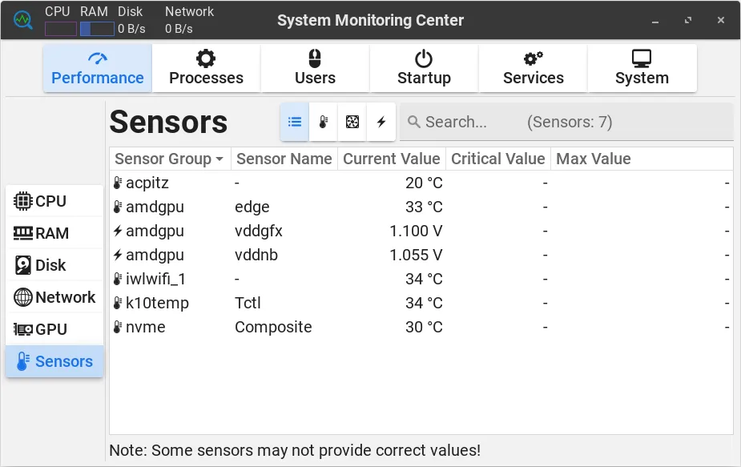Show only fan sensors filter icon
This screenshot has height=467, width=741.
coord(352,122)
